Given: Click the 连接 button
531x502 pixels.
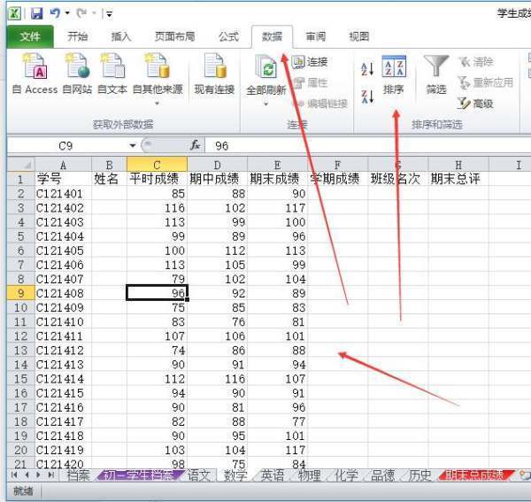Looking at the screenshot, I should pos(310,62).
